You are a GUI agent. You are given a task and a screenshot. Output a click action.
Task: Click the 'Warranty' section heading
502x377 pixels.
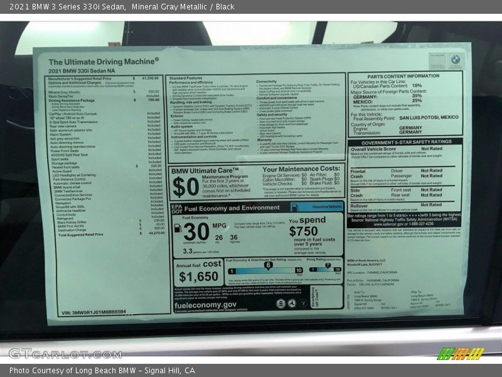pos(264,140)
